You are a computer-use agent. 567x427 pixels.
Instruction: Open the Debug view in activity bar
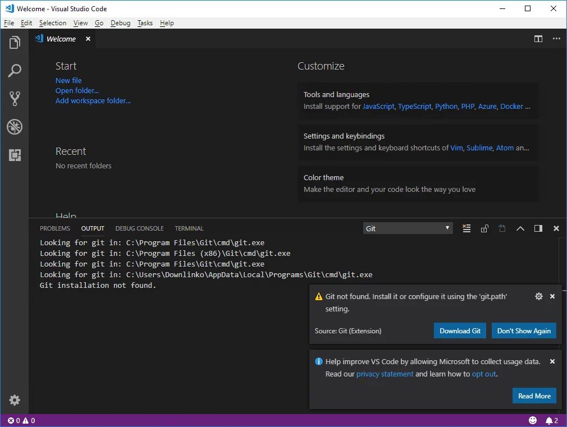(15, 127)
